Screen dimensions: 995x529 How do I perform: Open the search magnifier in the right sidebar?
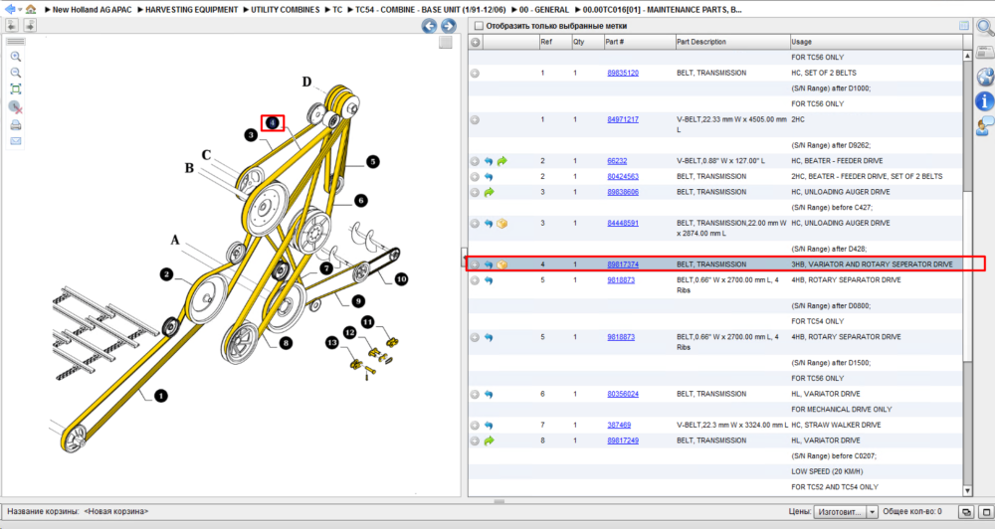coord(985,27)
